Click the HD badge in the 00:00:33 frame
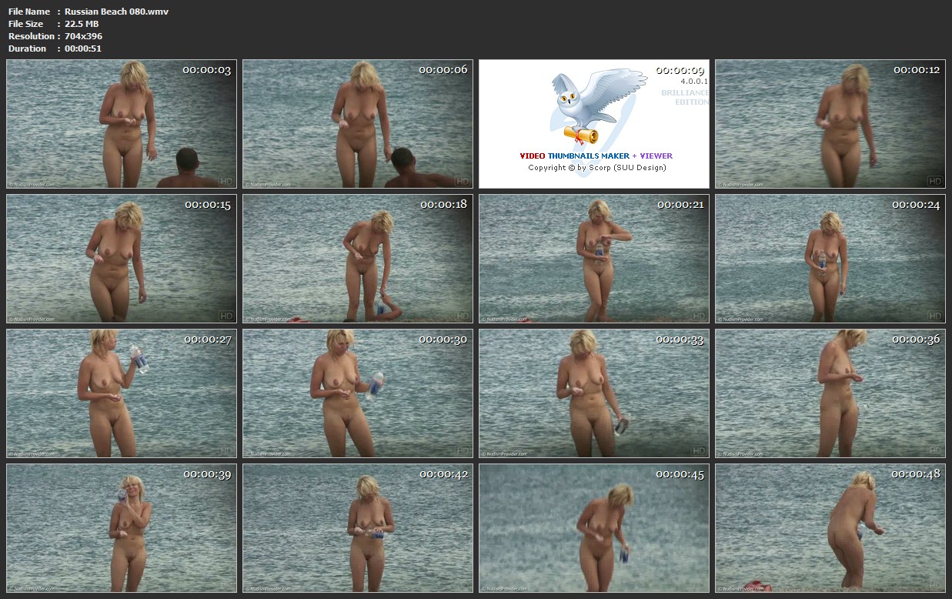952x599 pixels. [699, 450]
